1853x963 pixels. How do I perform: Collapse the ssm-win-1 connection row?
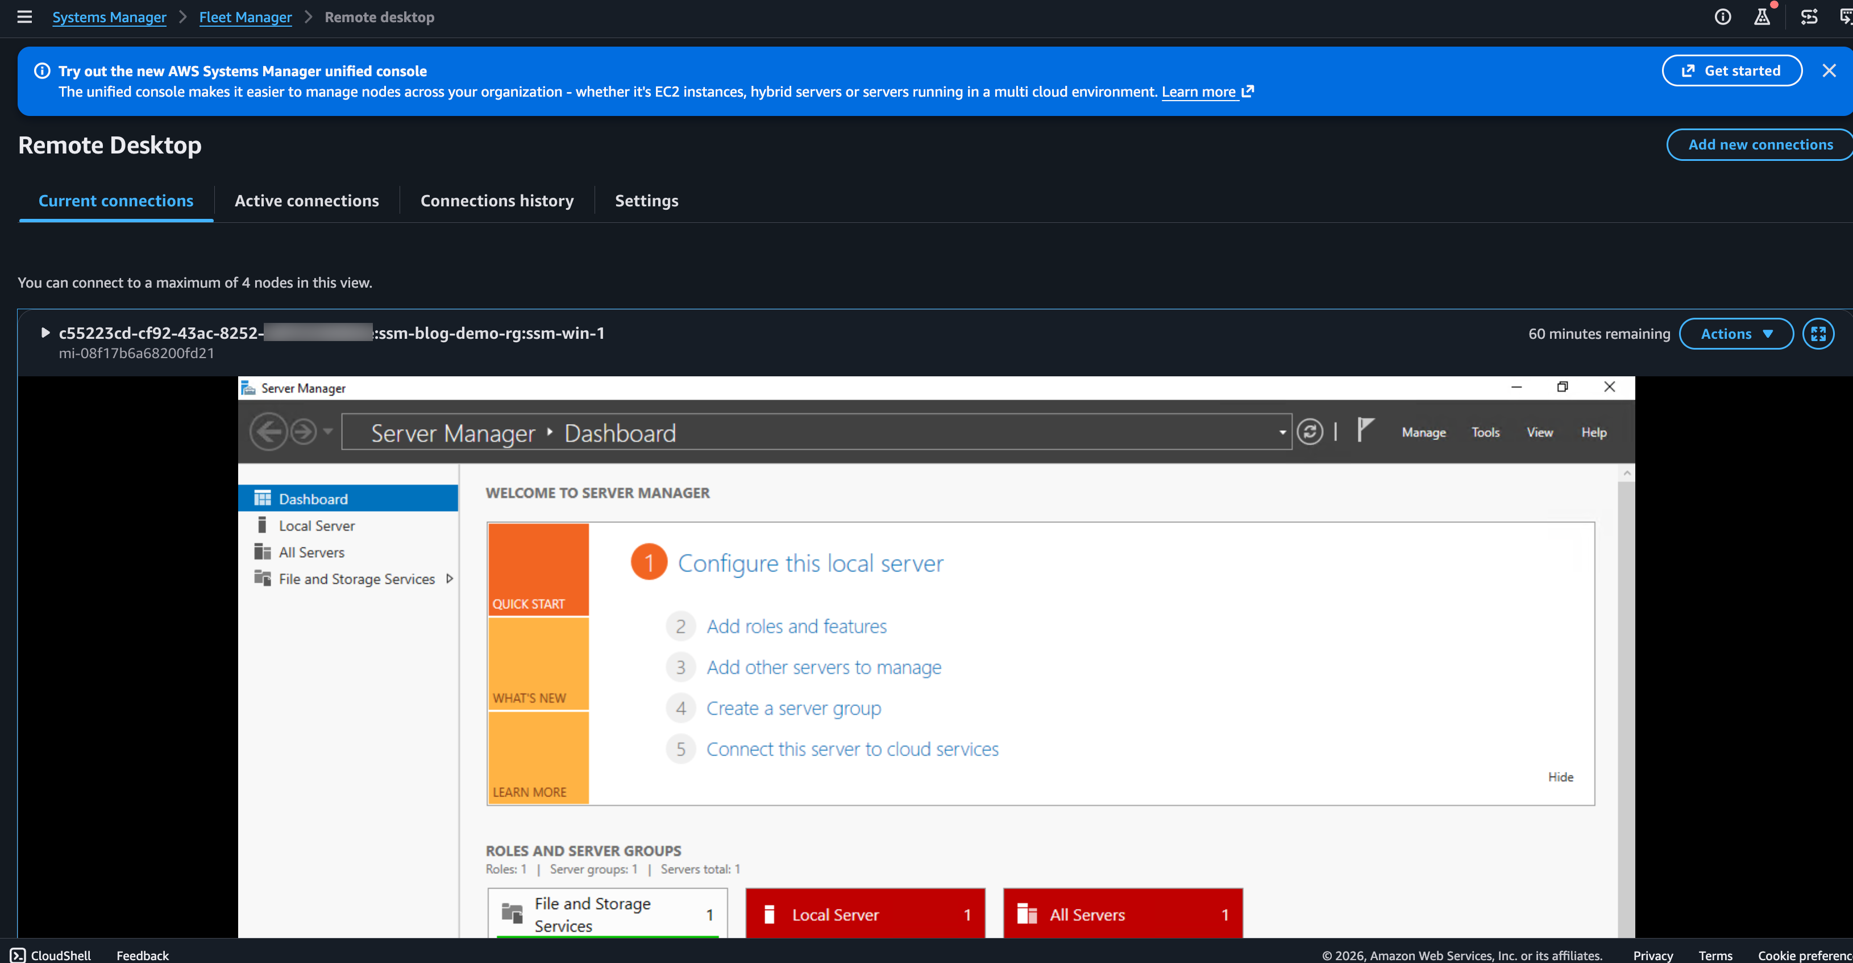(44, 332)
